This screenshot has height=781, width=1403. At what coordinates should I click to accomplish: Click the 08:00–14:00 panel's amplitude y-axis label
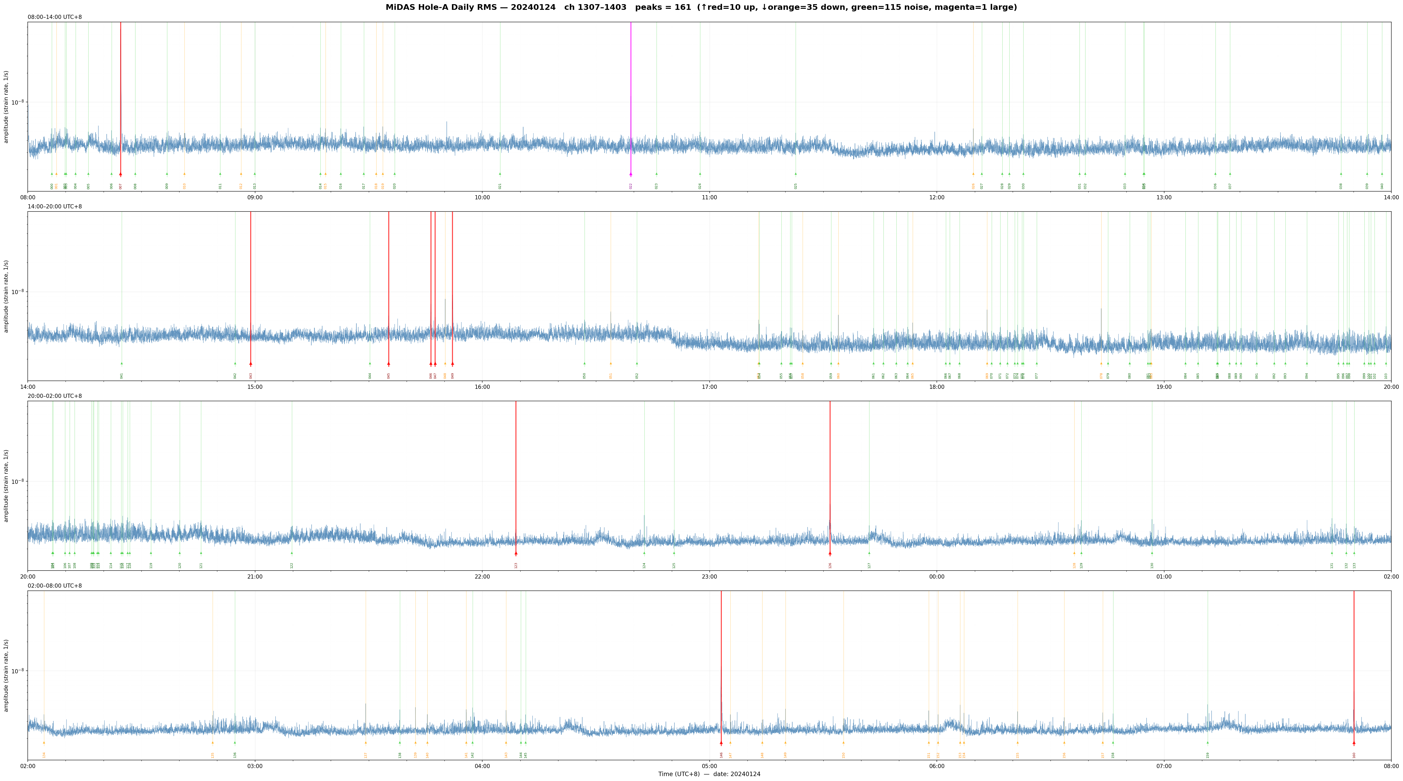pos(6,107)
